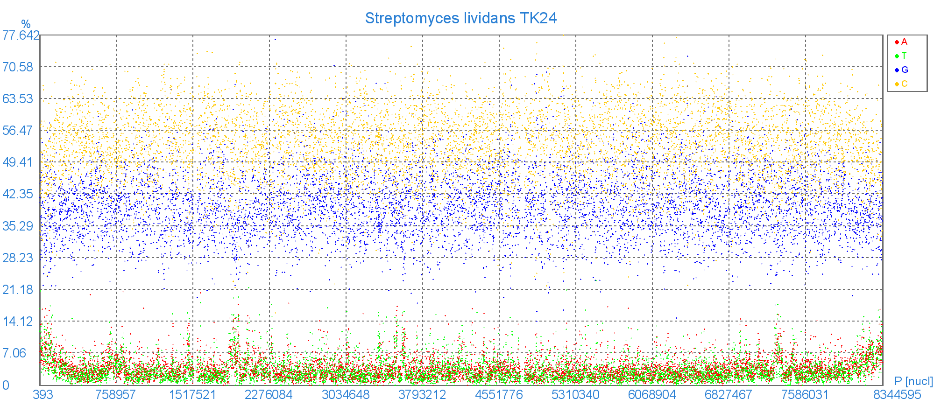934x420 pixels.
Task: Click y-axis value 63.53
Action: 18,99
